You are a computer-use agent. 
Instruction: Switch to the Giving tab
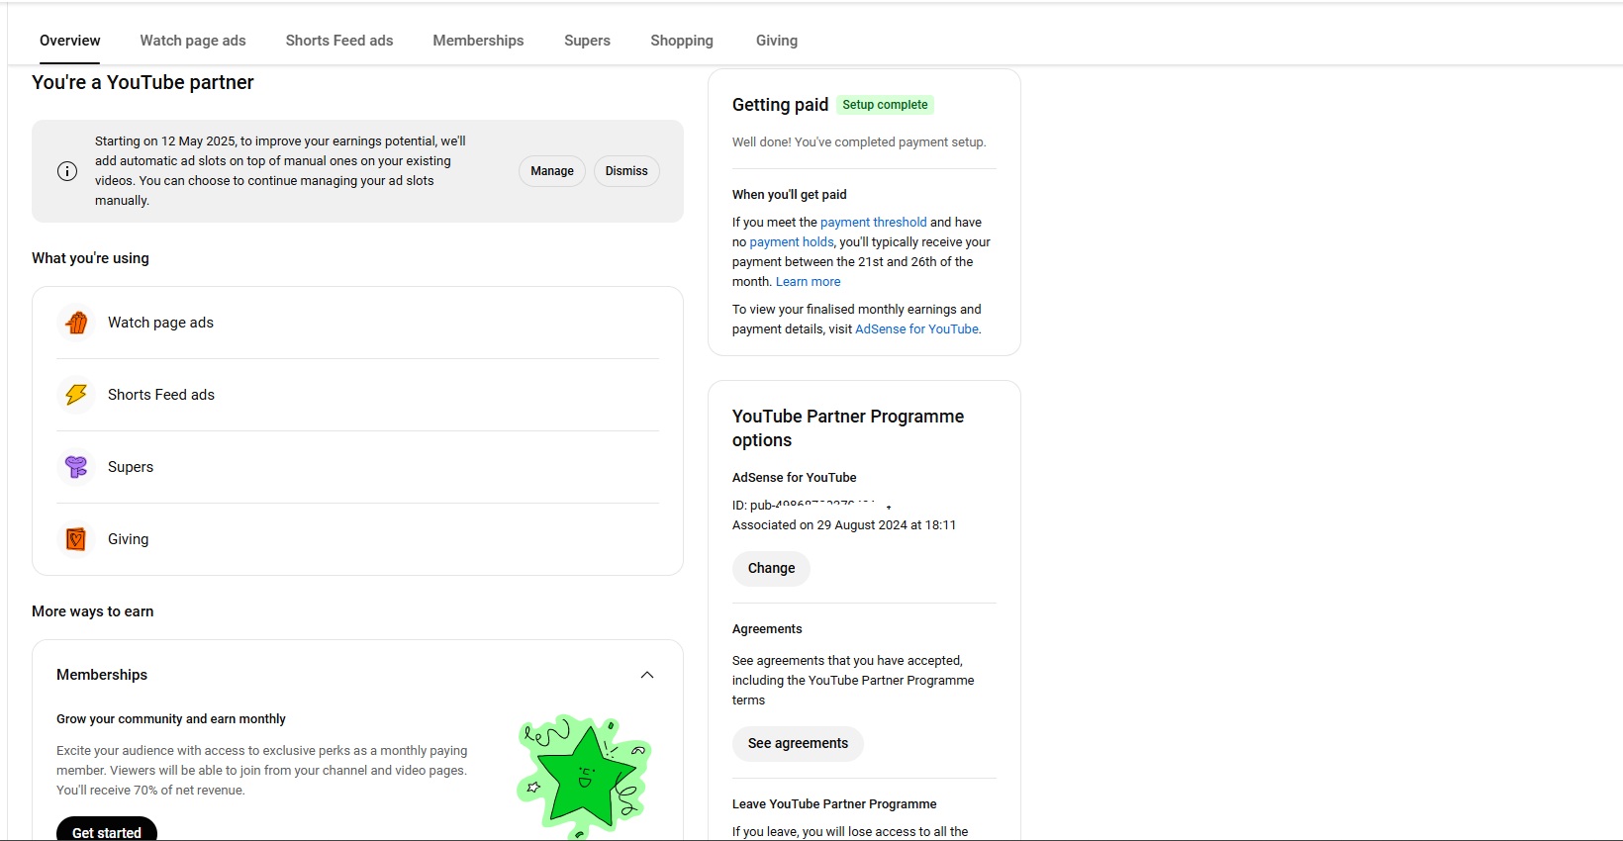tap(777, 41)
